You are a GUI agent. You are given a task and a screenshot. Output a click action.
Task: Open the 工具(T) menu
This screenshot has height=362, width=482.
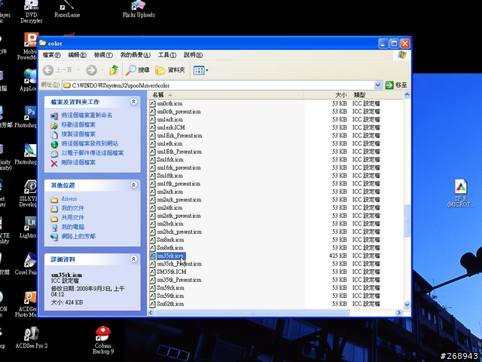coord(167,55)
